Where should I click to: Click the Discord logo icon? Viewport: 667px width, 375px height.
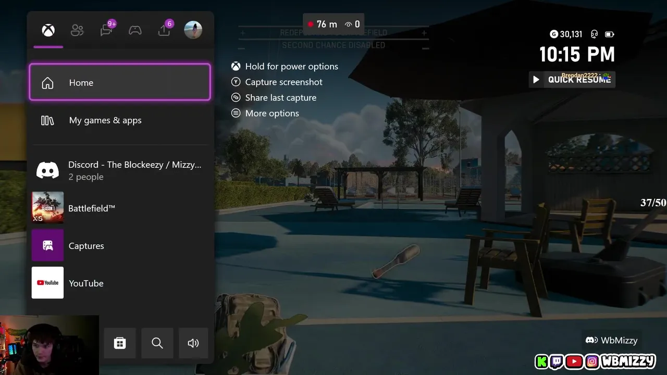[x=47, y=170]
